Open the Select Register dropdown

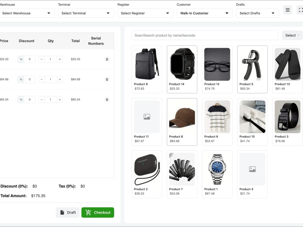click(x=145, y=13)
